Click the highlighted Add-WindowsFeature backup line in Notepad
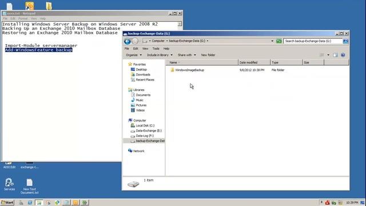This screenshot has height=206, width=366. pyautogui.click(x=39, y=50)
